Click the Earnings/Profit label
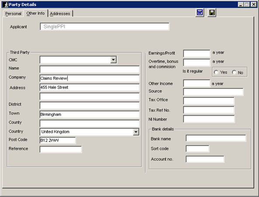This screenshot has height=197, width=259. pos(162,53)
